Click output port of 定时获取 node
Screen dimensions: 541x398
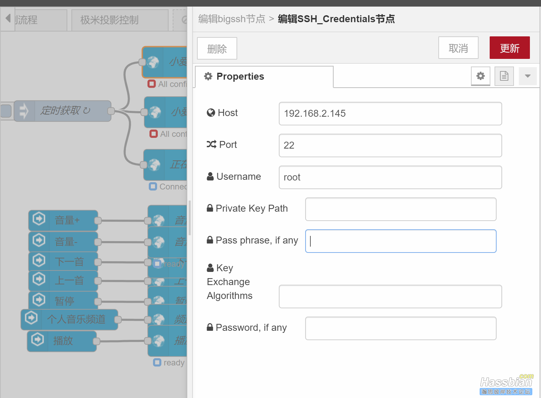(111, 111)
